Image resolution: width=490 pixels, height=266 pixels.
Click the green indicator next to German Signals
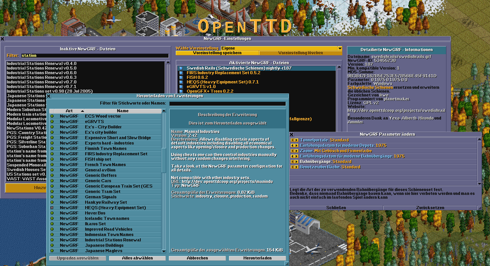(x=52, y=197)
